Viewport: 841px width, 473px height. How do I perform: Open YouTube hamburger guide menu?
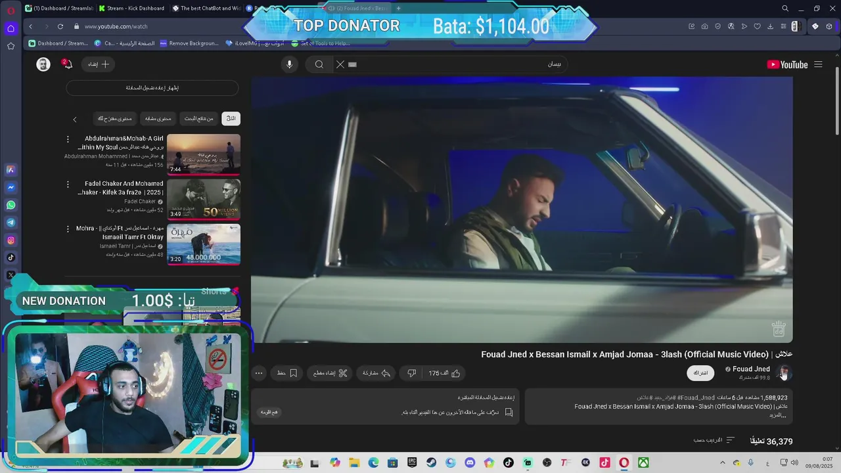click(x=818, y=64)
